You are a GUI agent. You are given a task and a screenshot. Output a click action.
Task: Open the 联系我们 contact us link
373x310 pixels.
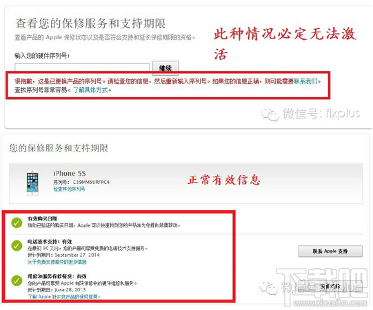click(305, 81)
